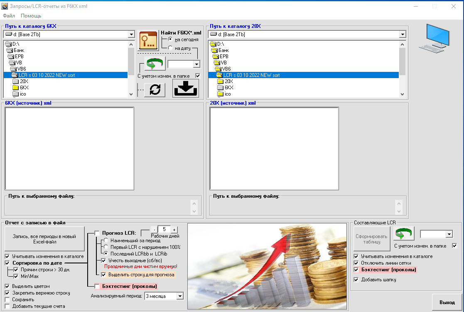Click 'Сформировать таблицу' button
Viewport: 464px width, 312px height.
[372, 239]
